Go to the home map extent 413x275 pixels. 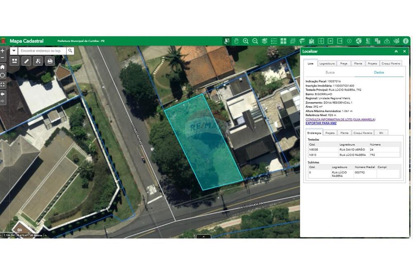click(x=2, y=67)
